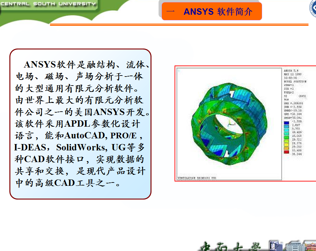Click the red swatch in the contour legend
This screenshot has width=316, height=251.
point(286,152)
